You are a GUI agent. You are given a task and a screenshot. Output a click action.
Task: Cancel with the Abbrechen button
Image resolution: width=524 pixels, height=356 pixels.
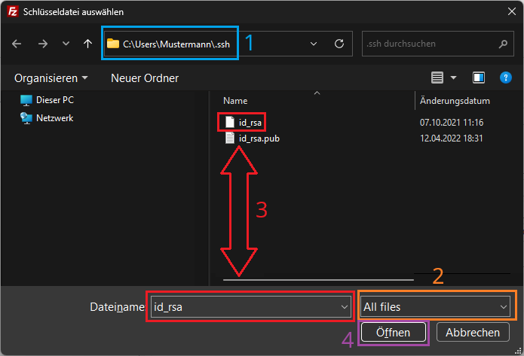tap(473, 332)
